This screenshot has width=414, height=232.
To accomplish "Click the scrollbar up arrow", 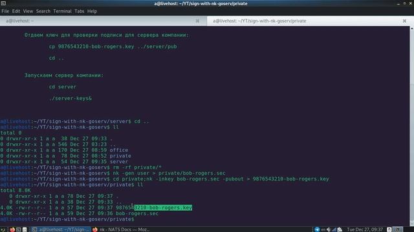I will click(x=411, y=28).
